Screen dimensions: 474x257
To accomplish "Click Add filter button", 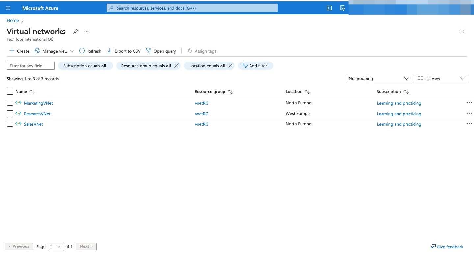I will click(x=255, y=66).
